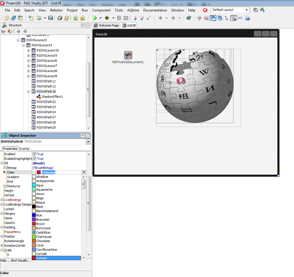The height and width of the screenshot is (277, 294).
Task: Click the Trace Into toolbar icon
Action: click(135, 18)
